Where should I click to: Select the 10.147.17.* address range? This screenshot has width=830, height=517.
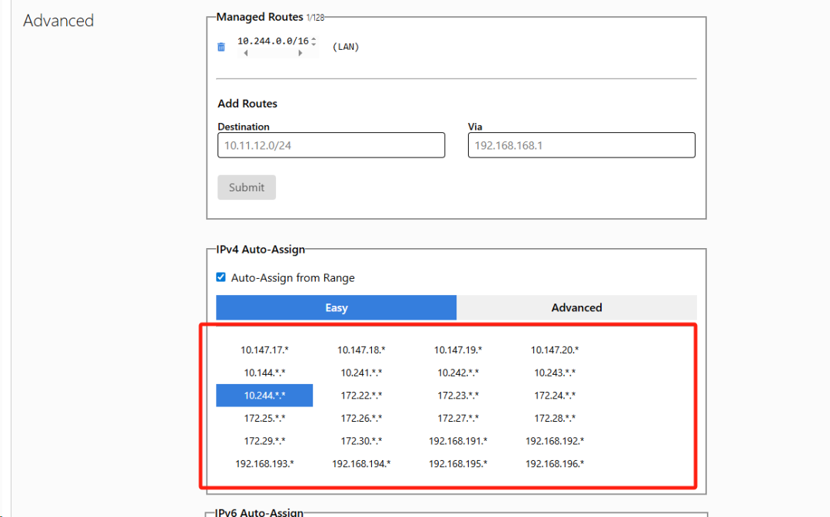(x=264, y=350)
